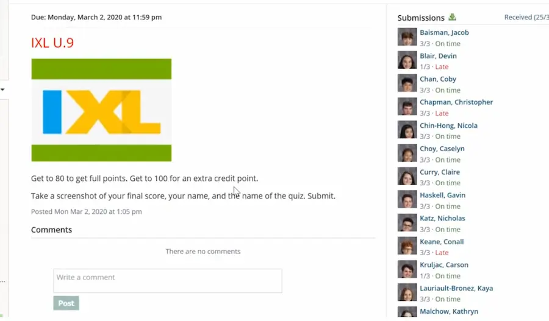Click the IXL logo image
The height and width of the screenshot is (321, 549).
click(101, 110)
